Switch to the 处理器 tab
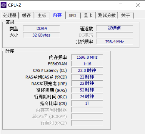Viewport: 145px width, 134px height. (x=10, y=15)
